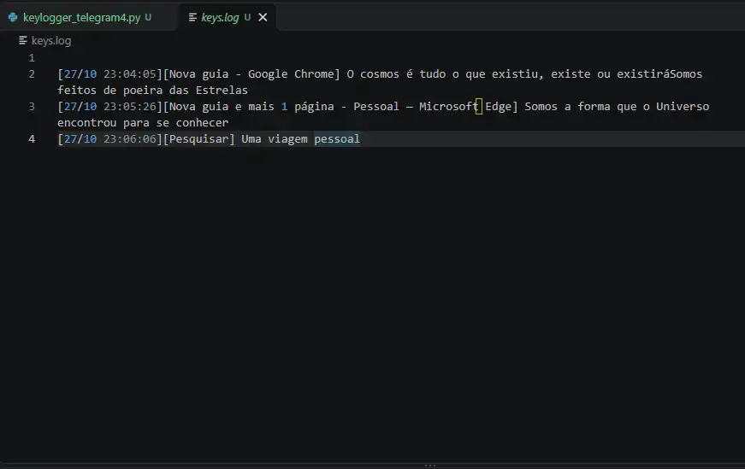The image size is (745, 469).
Task: Click the text file icon on keys.log tab
Action: pyautogui.click(x=192, y=18)
